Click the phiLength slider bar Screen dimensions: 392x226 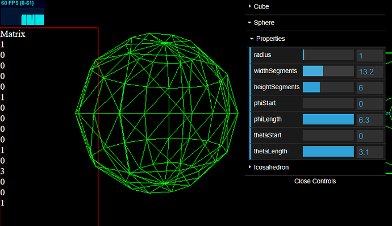328,119
